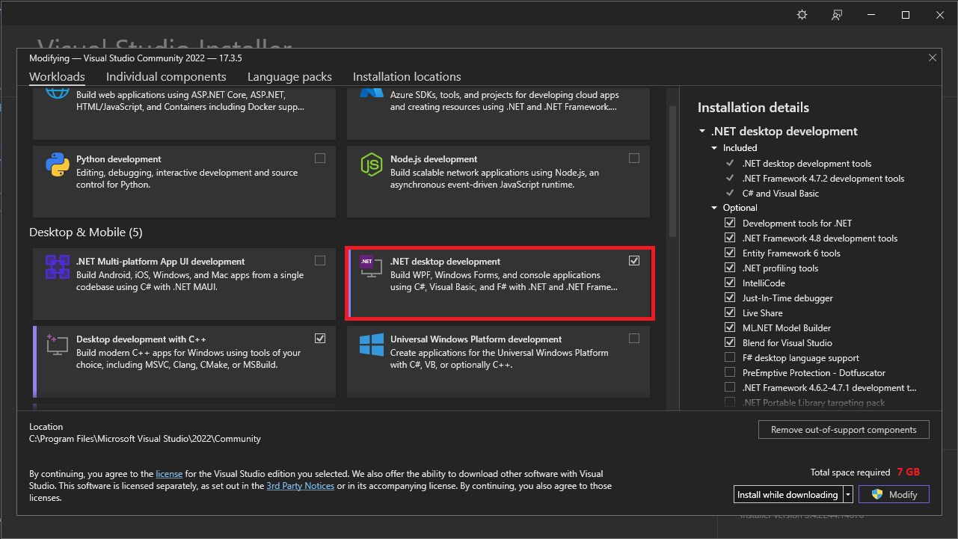Click the send feedback icon in title bar
Screen dimensions: 958x539
point(837,15)
